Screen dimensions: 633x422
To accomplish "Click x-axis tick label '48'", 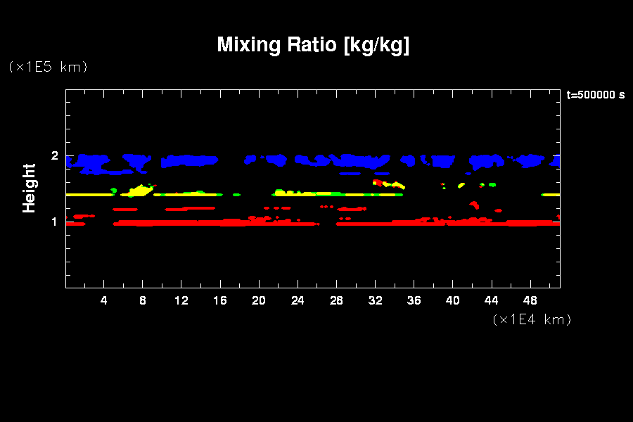I will 530,301.
